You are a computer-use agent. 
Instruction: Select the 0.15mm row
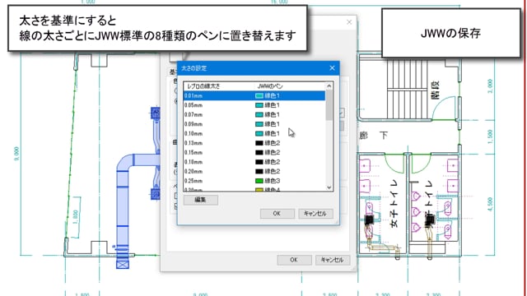(254, 152)
